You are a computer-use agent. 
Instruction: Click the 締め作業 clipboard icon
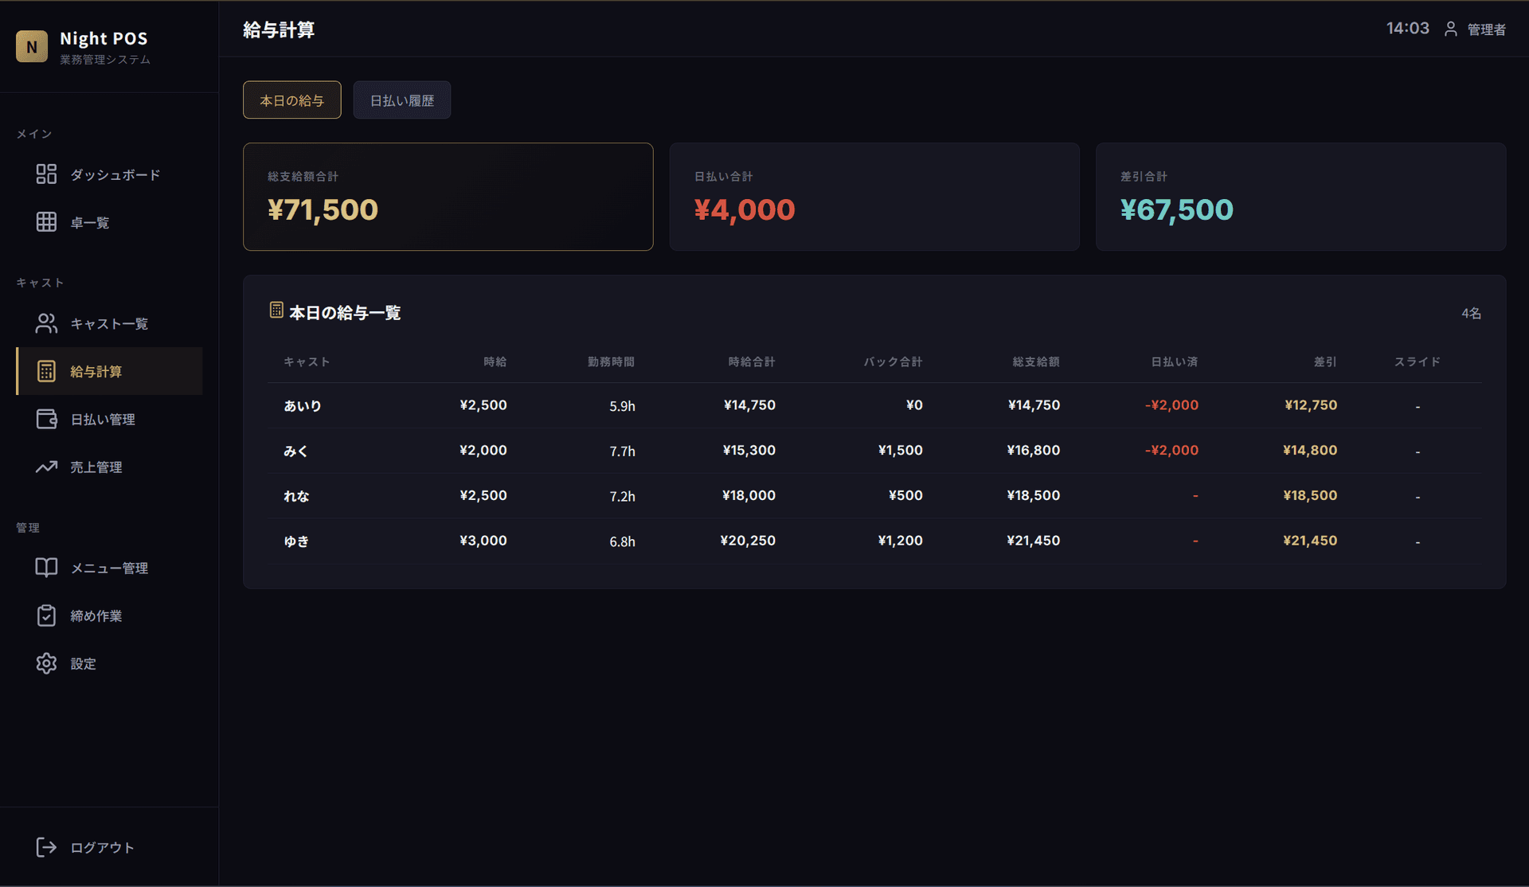click(46, 615)
